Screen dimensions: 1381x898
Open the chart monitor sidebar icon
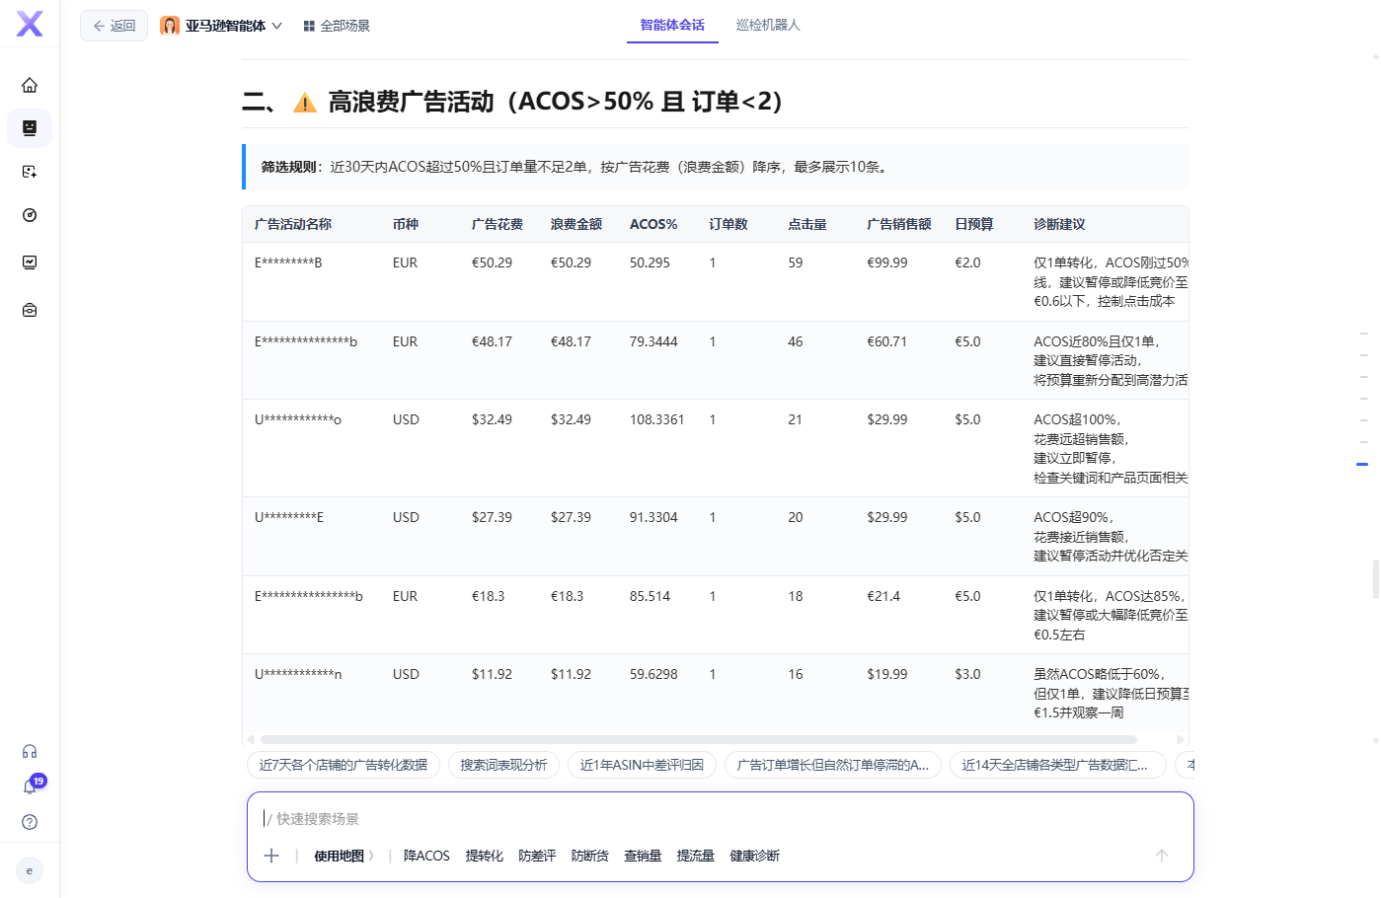30,262
